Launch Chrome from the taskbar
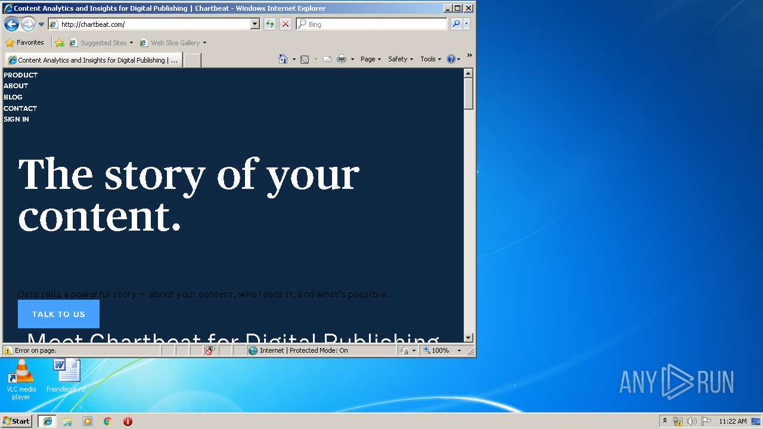The width and height of the screenshot is (763, 429). coord(108,421)
